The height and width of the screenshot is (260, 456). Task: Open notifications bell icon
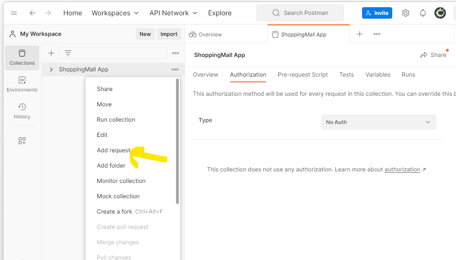tap(423, 13)
